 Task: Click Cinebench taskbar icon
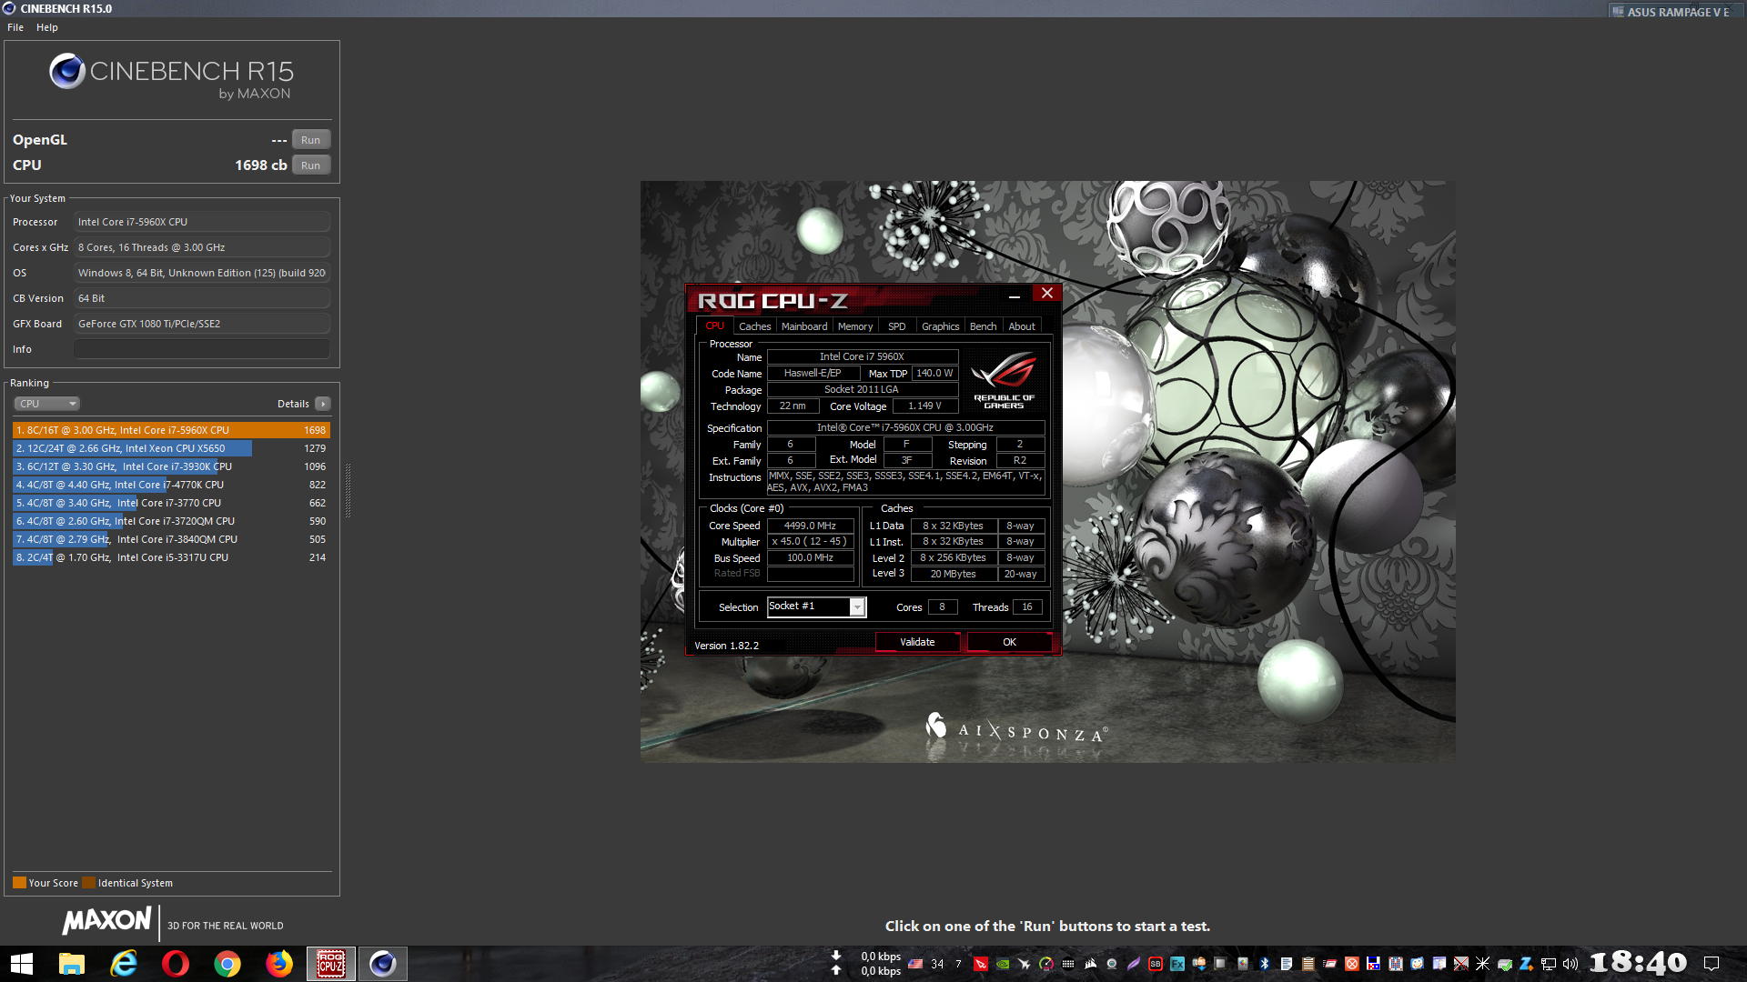point(383,964)
